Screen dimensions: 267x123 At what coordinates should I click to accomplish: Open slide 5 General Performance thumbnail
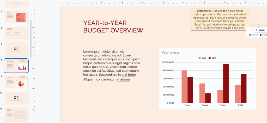coord(16,17)
